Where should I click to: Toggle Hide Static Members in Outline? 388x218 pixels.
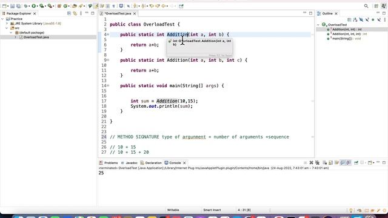(x=367, y=19)
